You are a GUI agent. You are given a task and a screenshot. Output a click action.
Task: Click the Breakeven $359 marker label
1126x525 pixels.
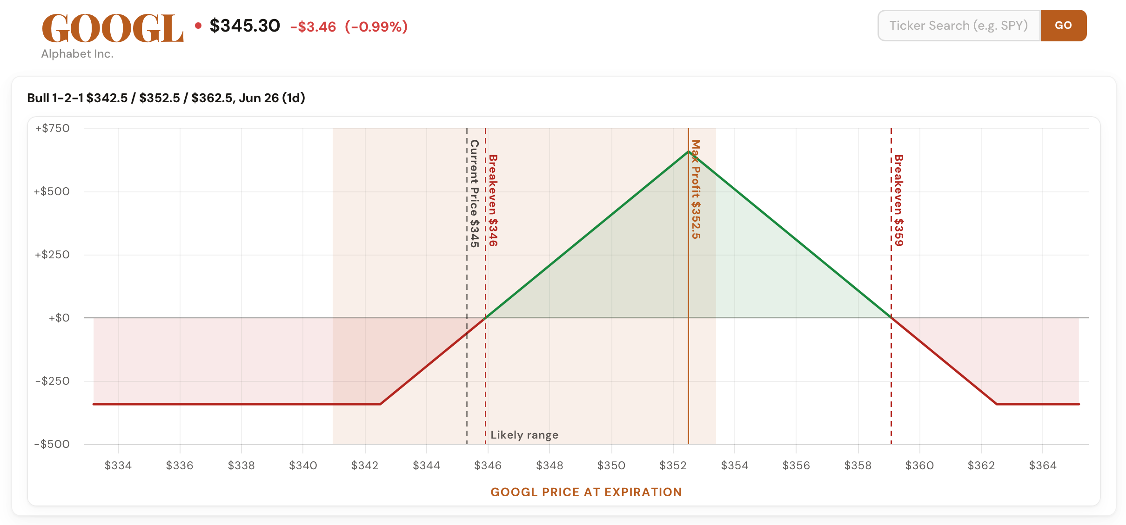899,200
